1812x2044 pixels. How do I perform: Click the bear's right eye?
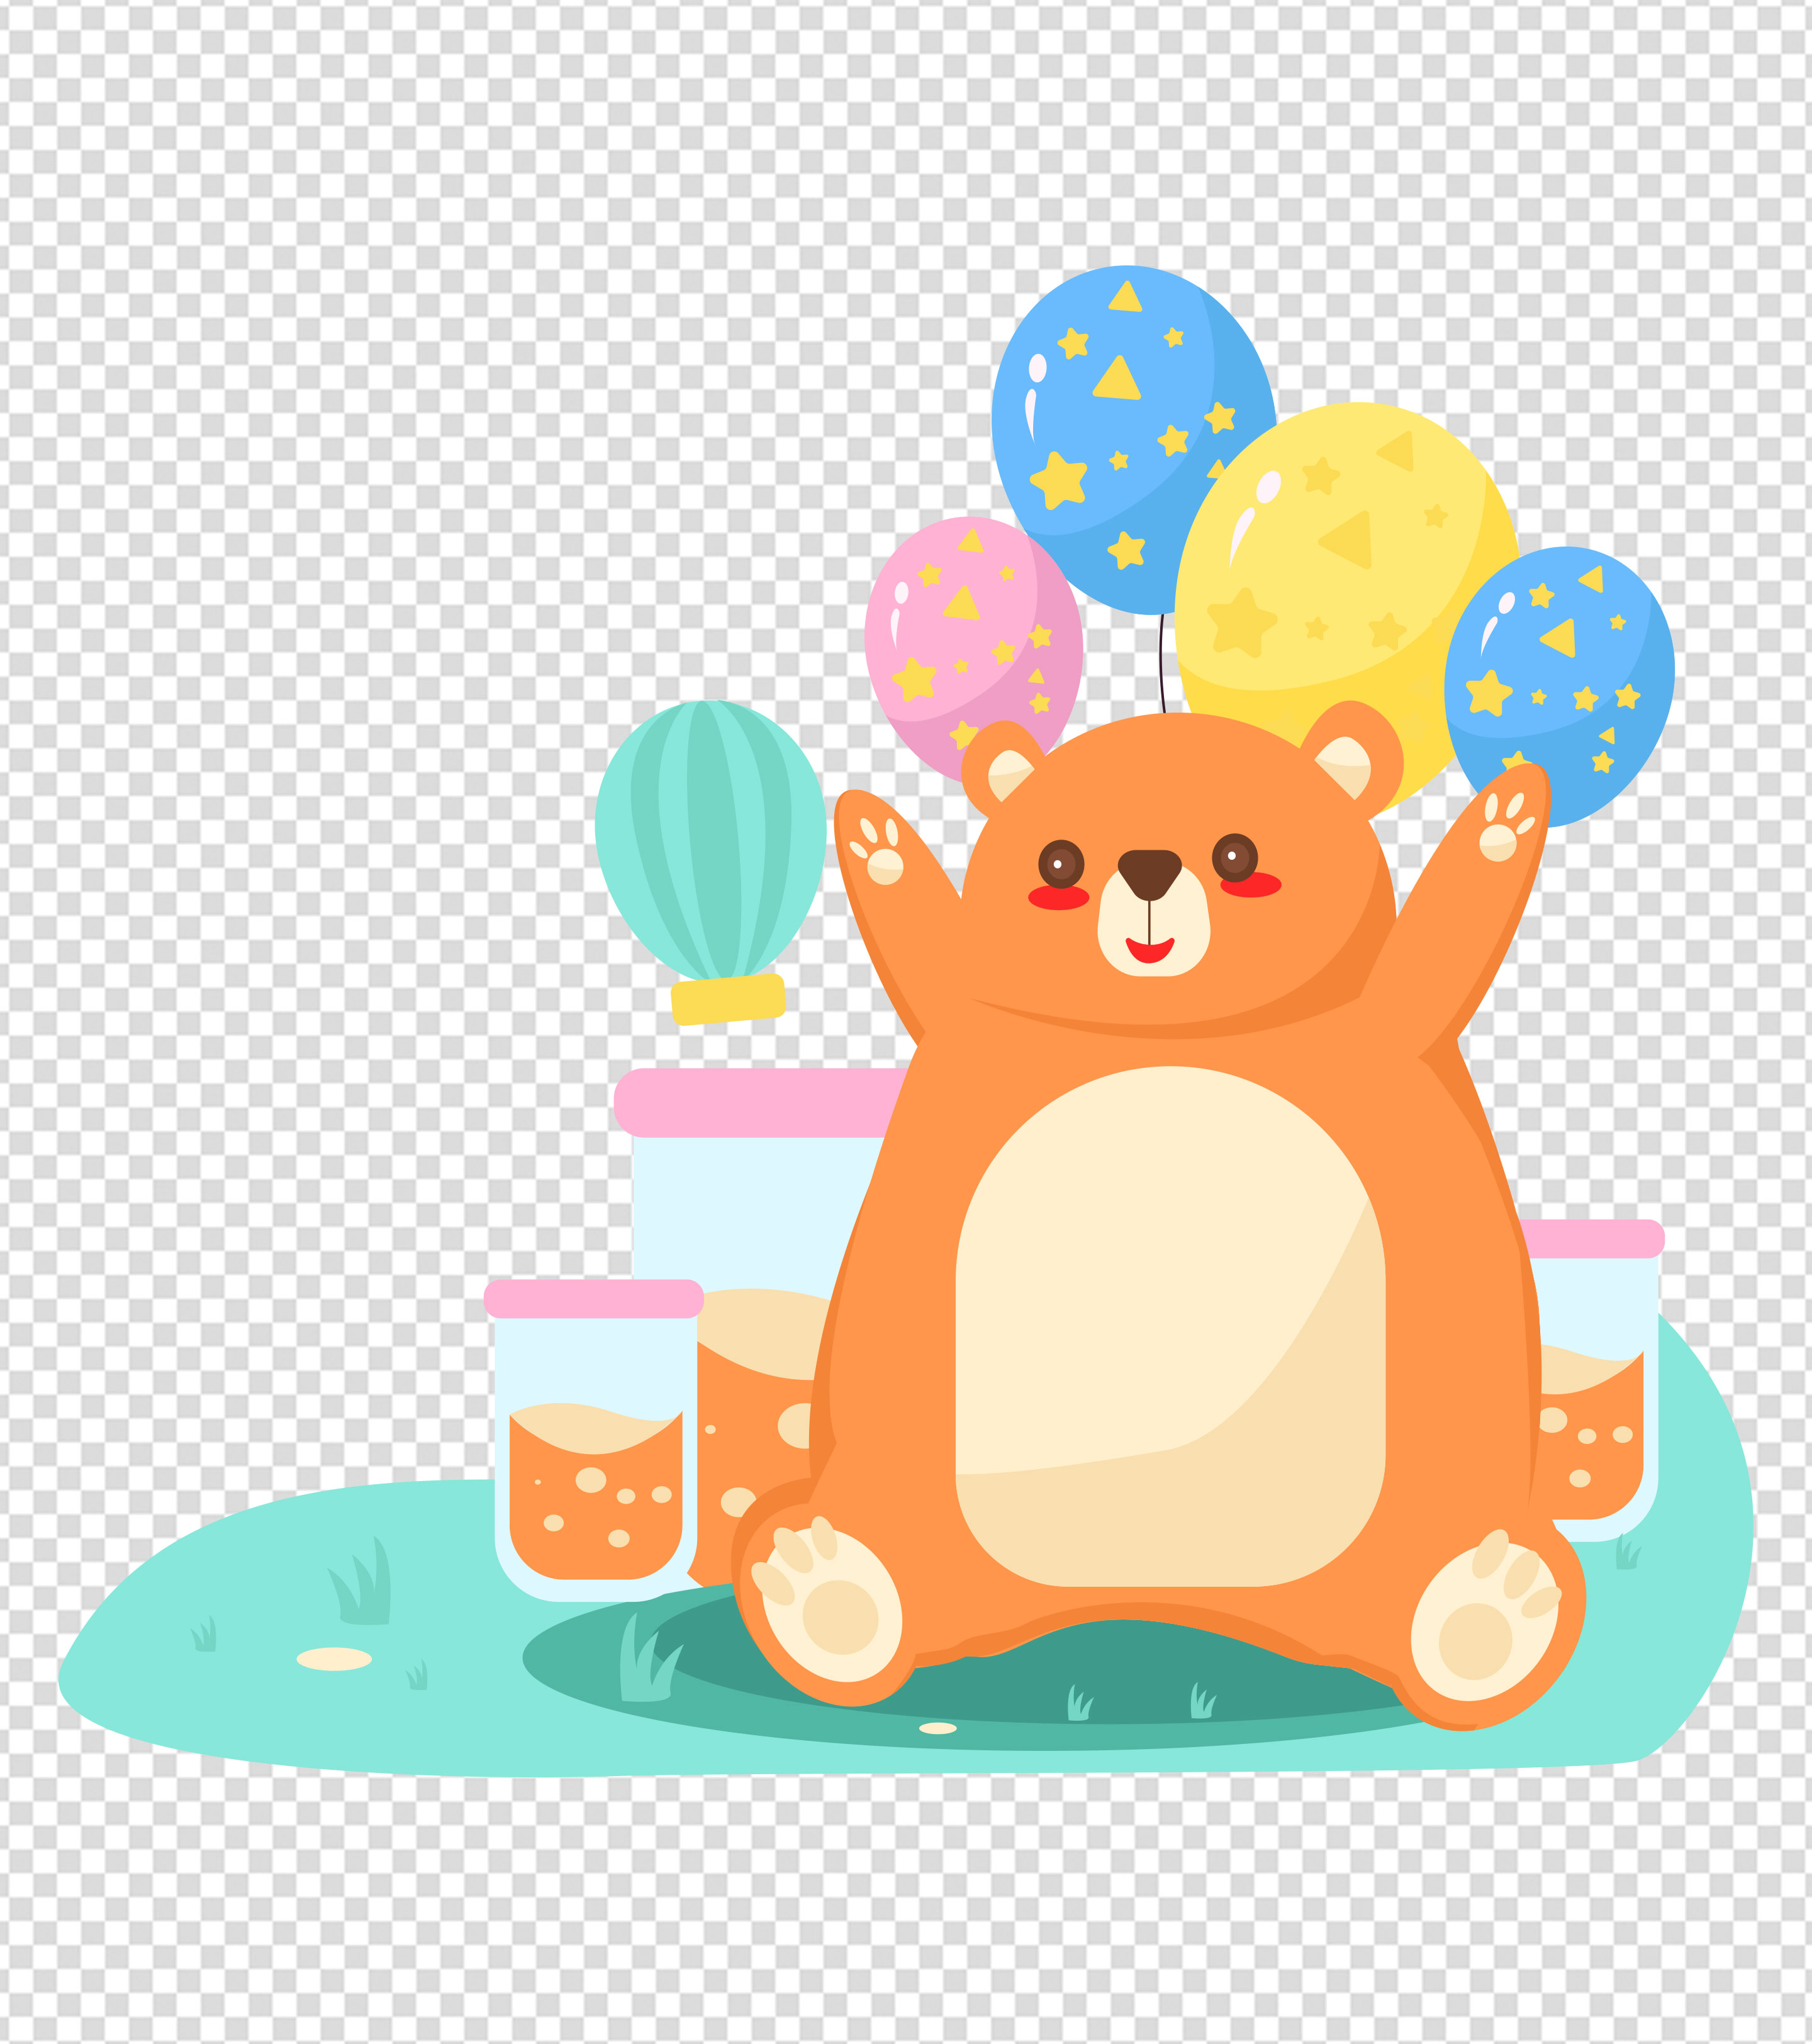1234,857
